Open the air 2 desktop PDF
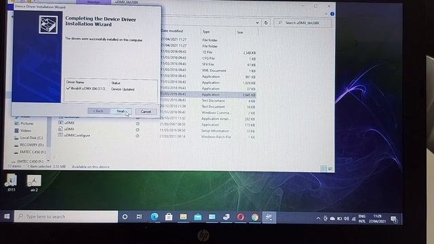This screenshot has height=244, width=434. coord(34,184)
